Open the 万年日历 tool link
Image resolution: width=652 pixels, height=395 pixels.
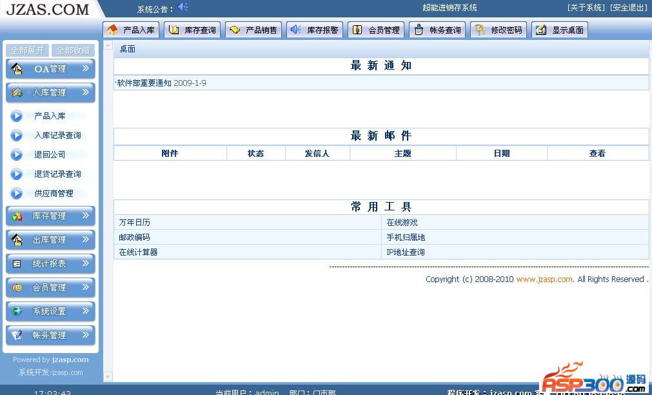click(134, 223)
